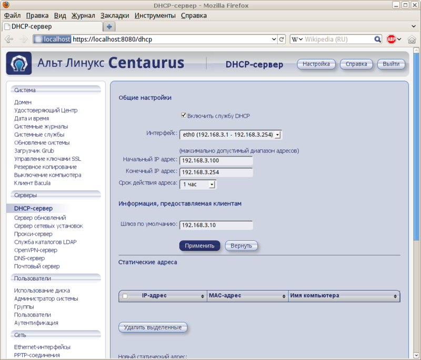Open the Служба каталогов LDAP link

45,242
